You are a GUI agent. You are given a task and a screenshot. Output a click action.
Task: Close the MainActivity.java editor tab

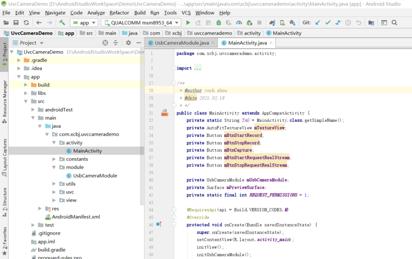271,43
